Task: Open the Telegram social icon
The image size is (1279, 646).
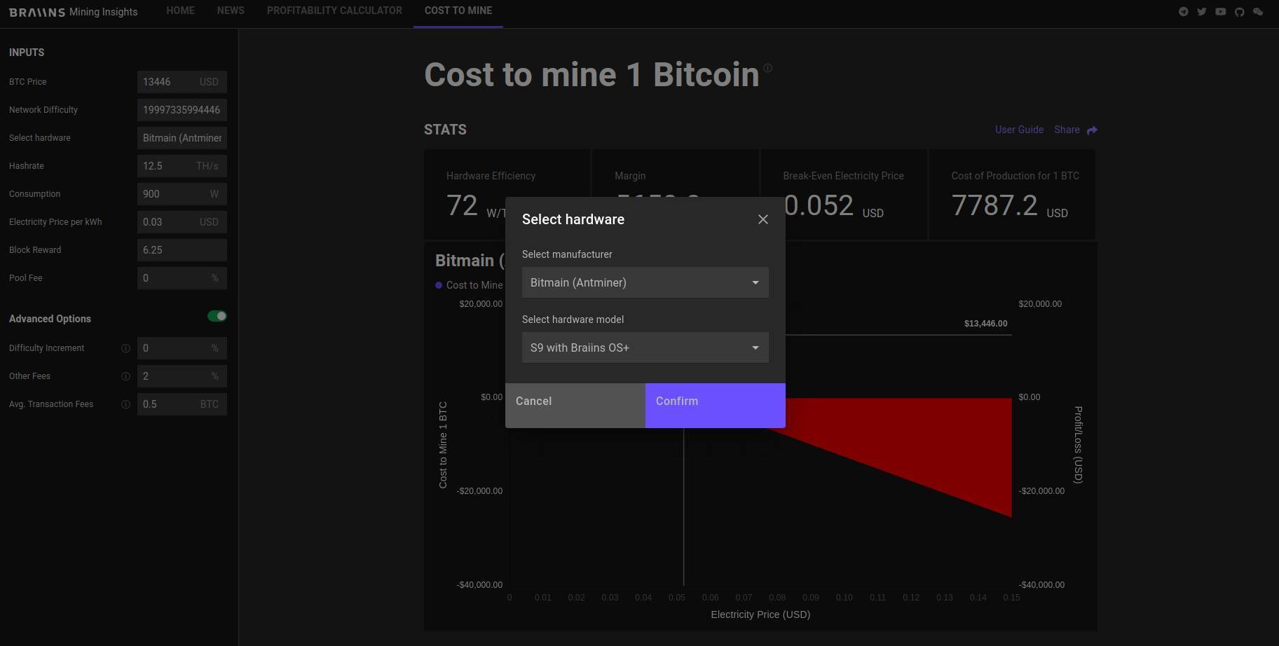Action: pos(1184,11)
